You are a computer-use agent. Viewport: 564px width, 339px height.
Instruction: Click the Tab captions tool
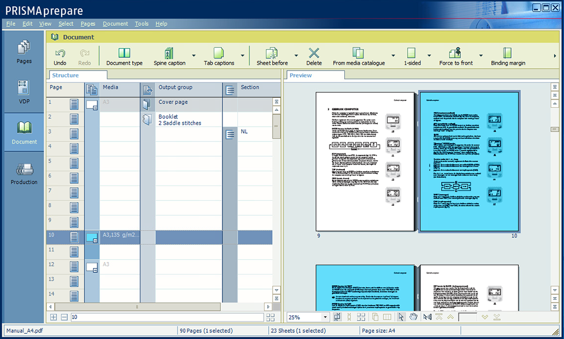(x=219, y=57)
